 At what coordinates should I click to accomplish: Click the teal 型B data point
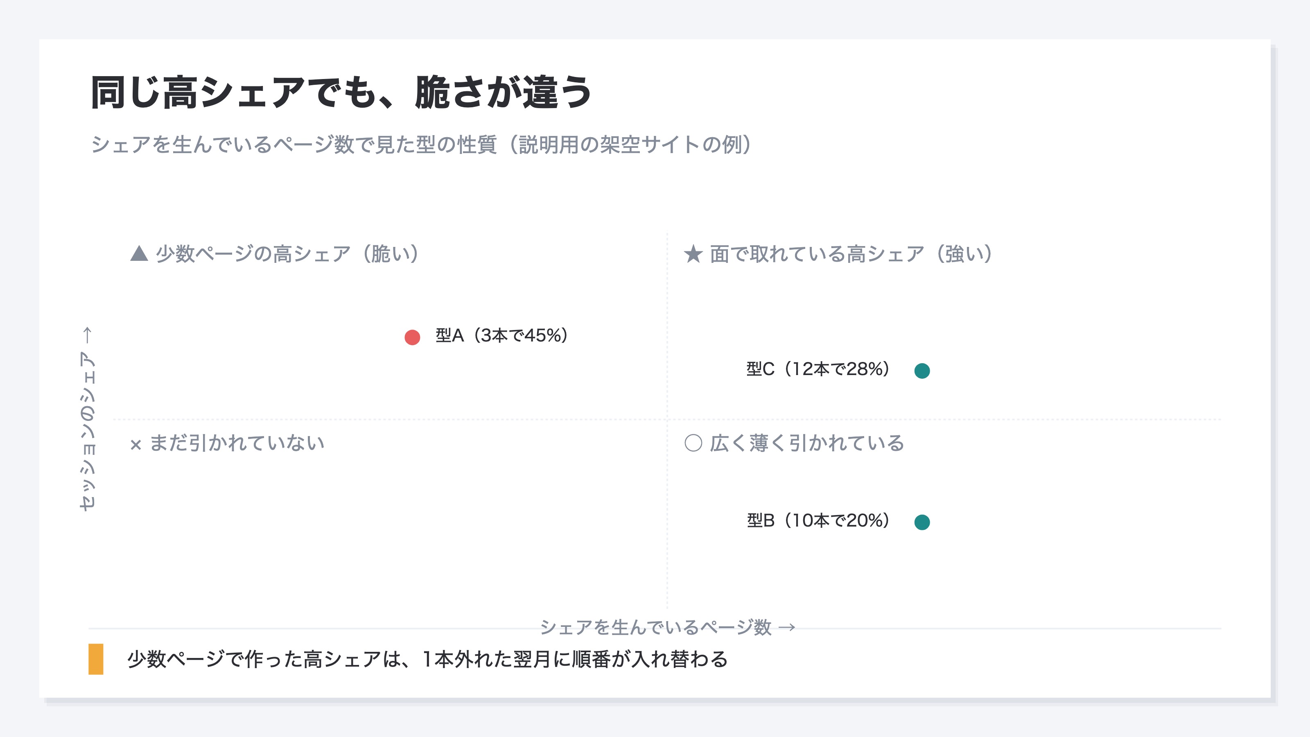point(922,522)
